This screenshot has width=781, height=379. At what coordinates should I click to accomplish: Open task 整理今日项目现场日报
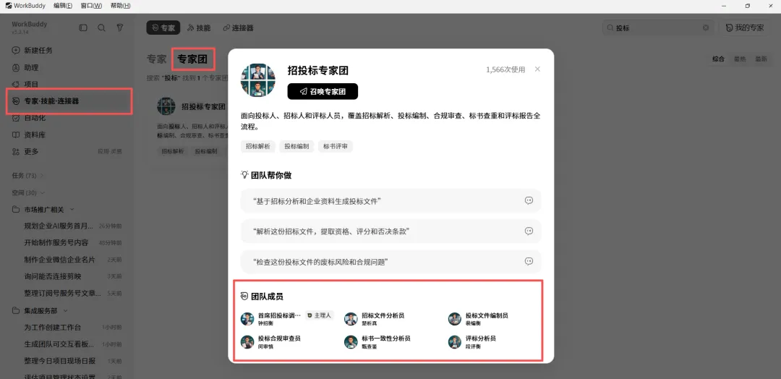tap(60, 361)
